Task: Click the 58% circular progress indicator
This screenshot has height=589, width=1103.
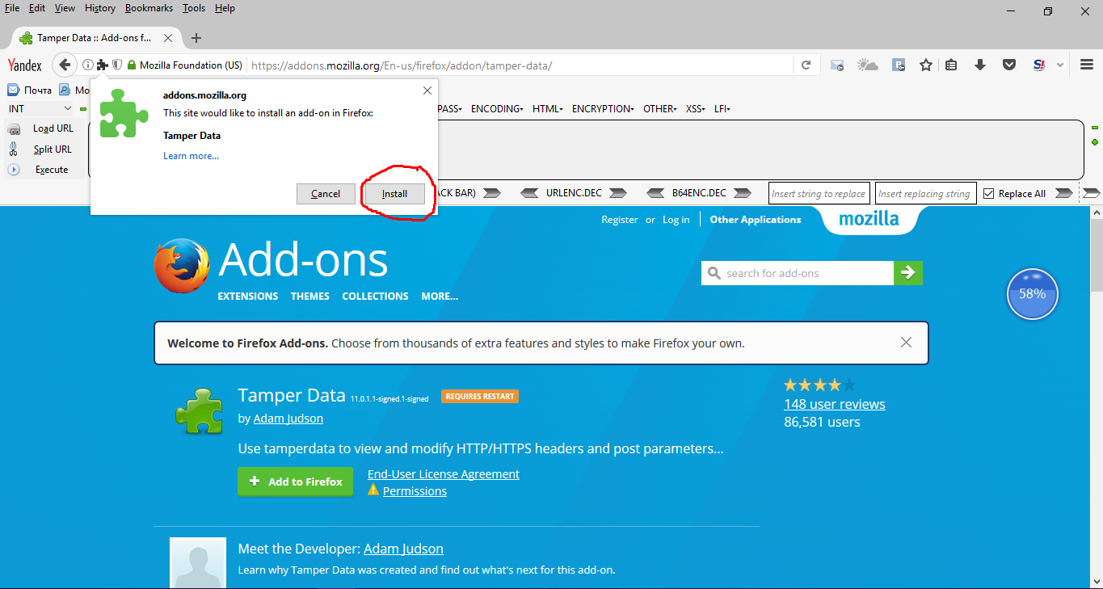Action: point(1032,294)
